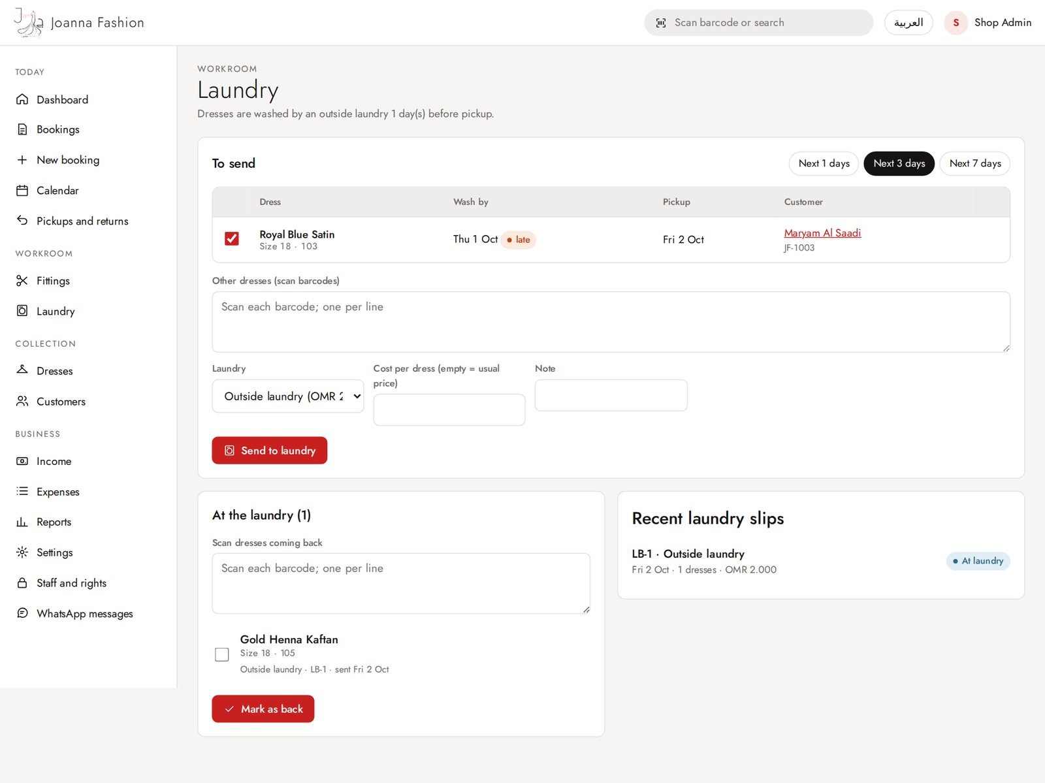Switch language with the العربية button
Image resolution: width=1045 pixels, height=783 pixels.
(x=908, y=23)
